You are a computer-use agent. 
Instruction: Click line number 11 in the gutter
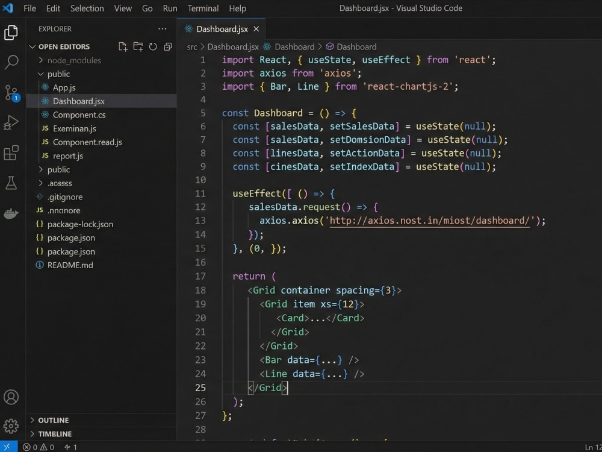(x=200, y=193)
